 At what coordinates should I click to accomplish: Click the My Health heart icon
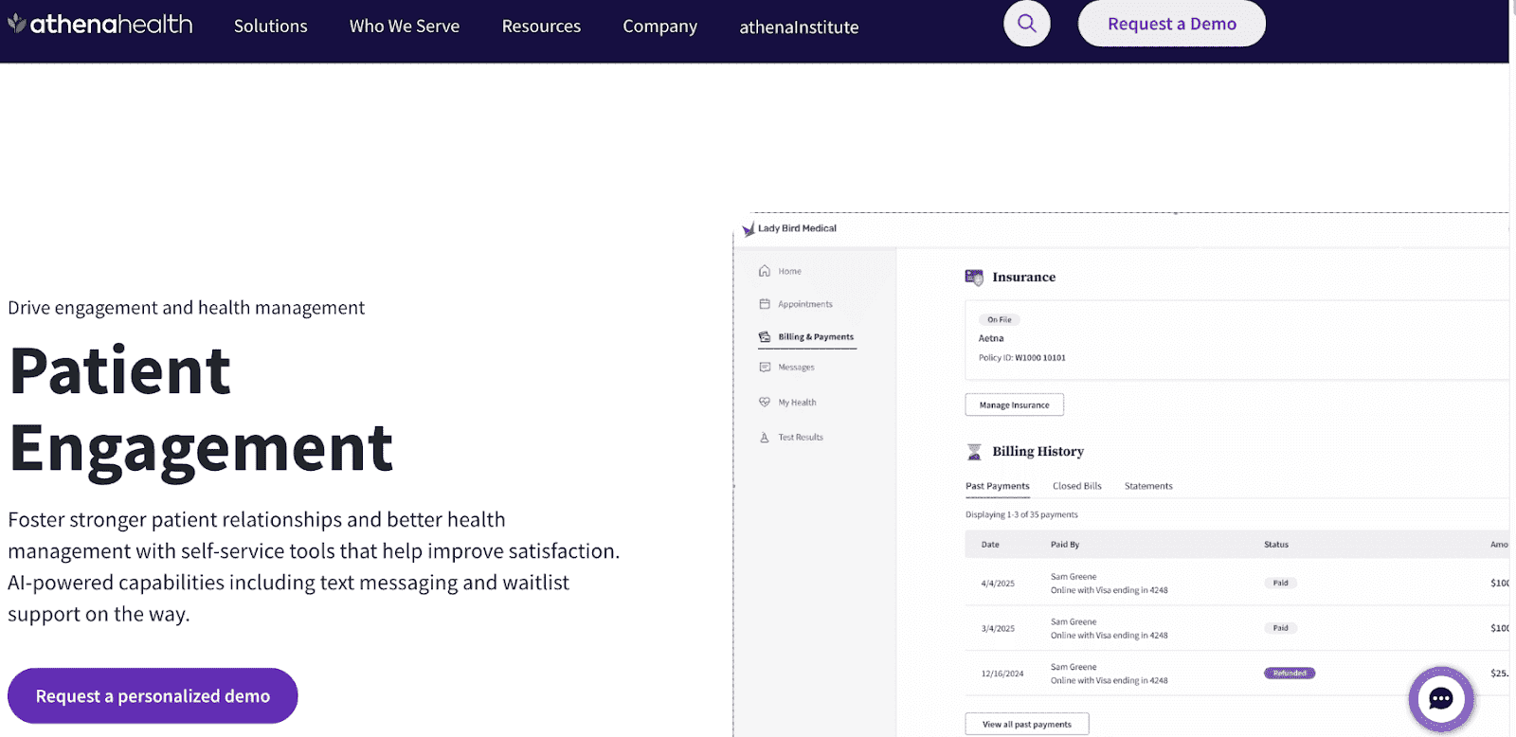765,402
